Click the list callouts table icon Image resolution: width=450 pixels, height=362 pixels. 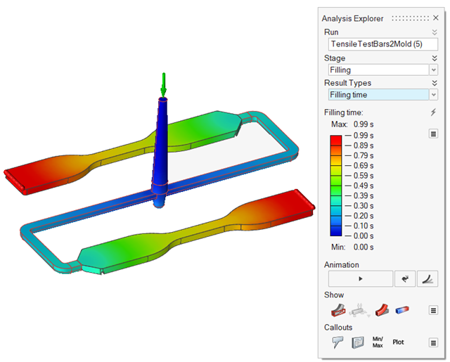358,342
